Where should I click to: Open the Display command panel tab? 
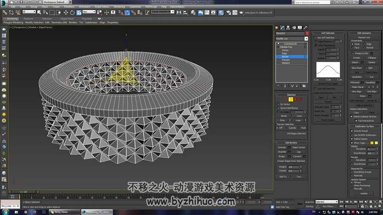click(300, 28)
